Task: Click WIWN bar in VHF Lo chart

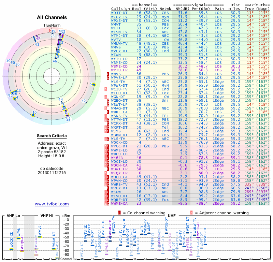Action: point(18,238)
